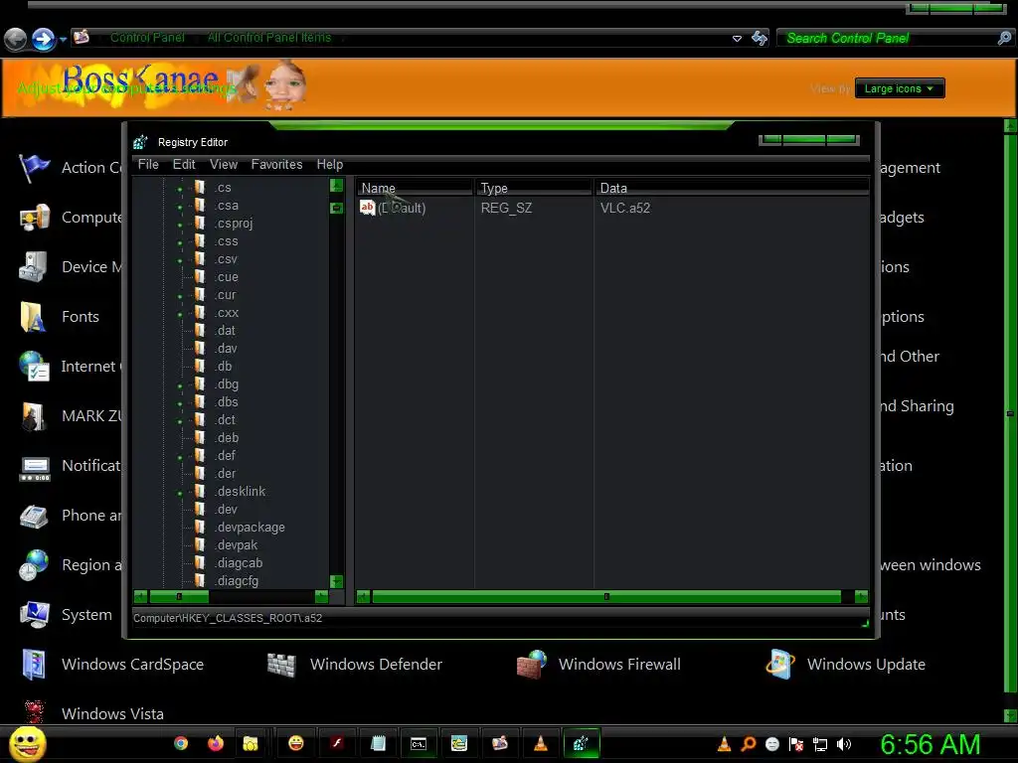The image size is (1018, 763).
Task: Open the Large icons view-by dropdown
Action: (899, 88)
